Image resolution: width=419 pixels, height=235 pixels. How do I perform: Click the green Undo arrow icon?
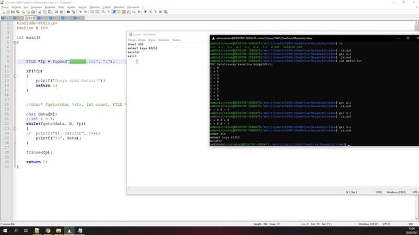pos(56,12)
